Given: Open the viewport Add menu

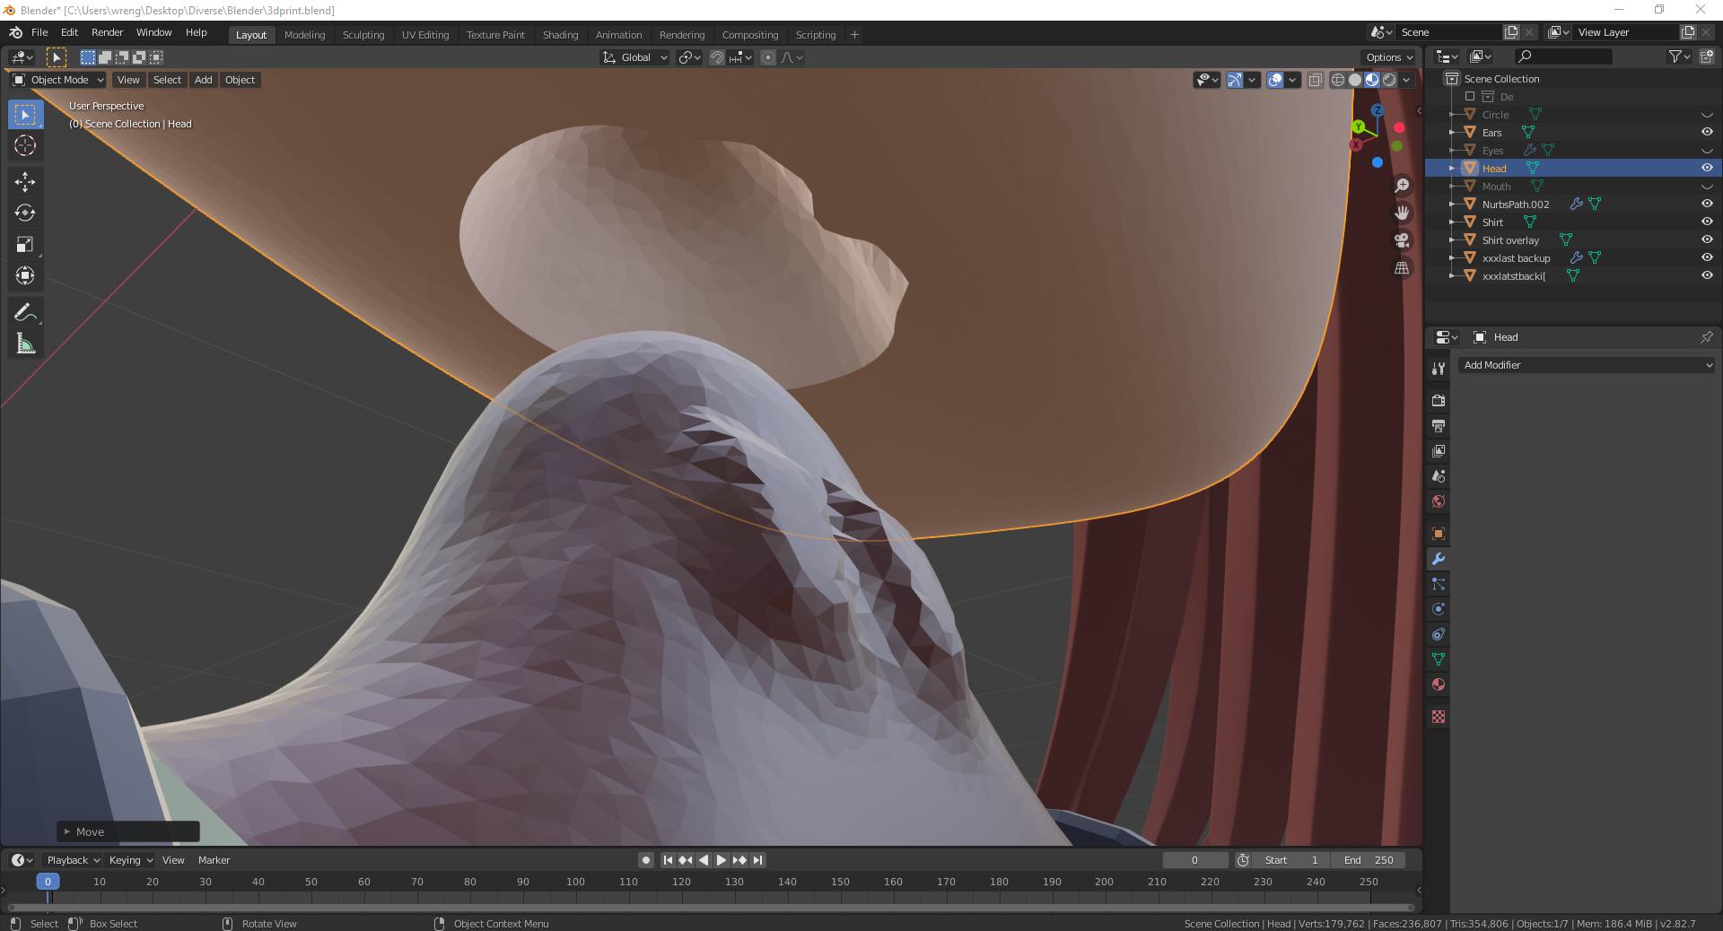Looking at the screenshot, I should (x=204, y=80).
